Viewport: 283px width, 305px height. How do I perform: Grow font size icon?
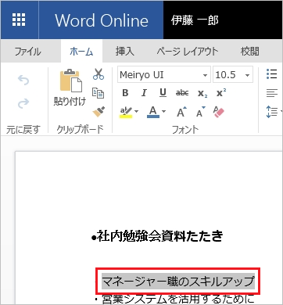(181, 112)
